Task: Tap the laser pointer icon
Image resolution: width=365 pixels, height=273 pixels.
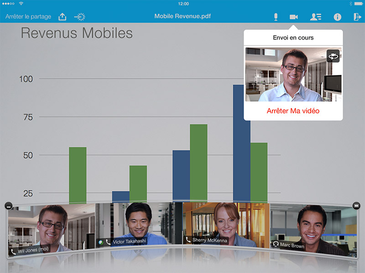Action: coord(80,17)
